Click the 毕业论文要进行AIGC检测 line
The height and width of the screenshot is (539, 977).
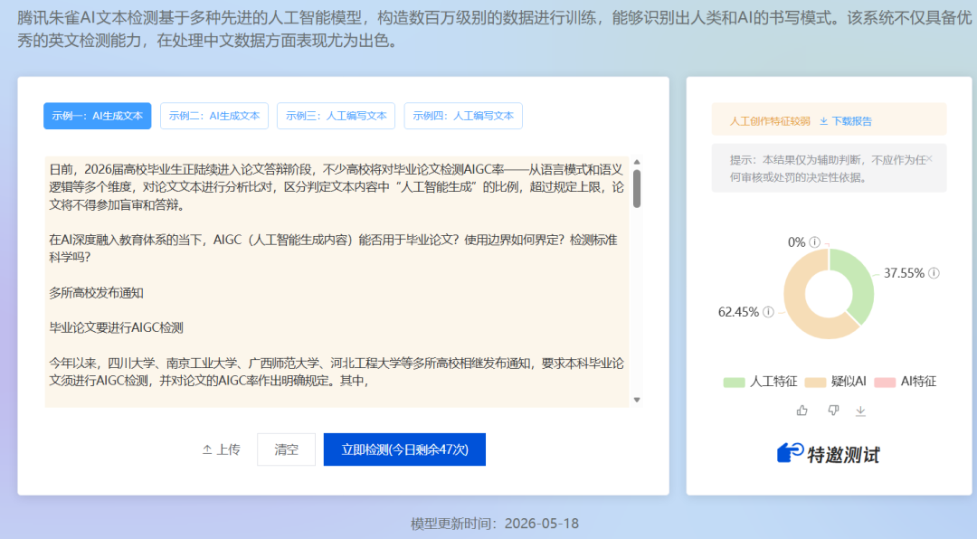pos(117,327)
